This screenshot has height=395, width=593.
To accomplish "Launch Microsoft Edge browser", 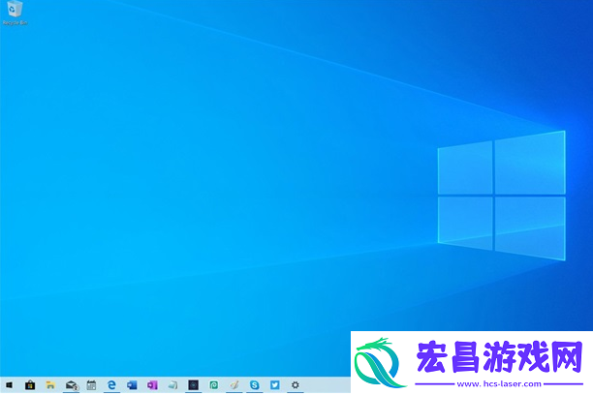I will tap(111, 385).
